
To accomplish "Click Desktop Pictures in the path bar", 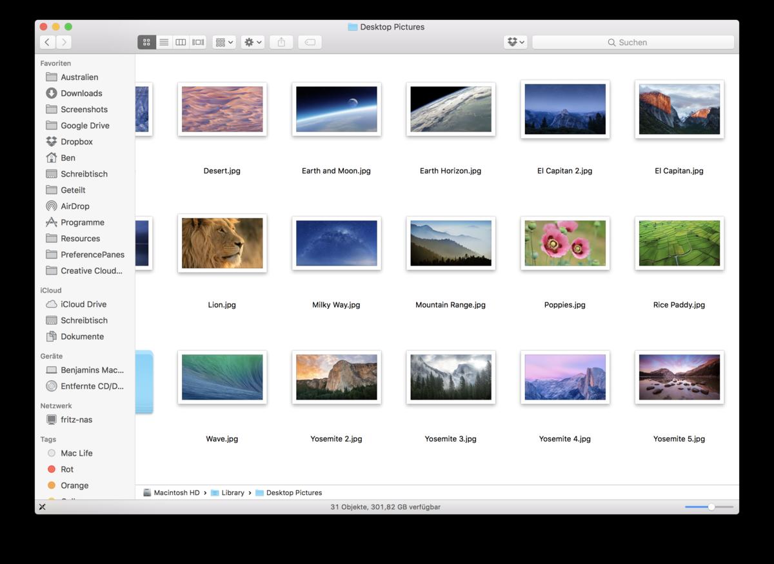I will pyautogui.click(x=288, y=492).
